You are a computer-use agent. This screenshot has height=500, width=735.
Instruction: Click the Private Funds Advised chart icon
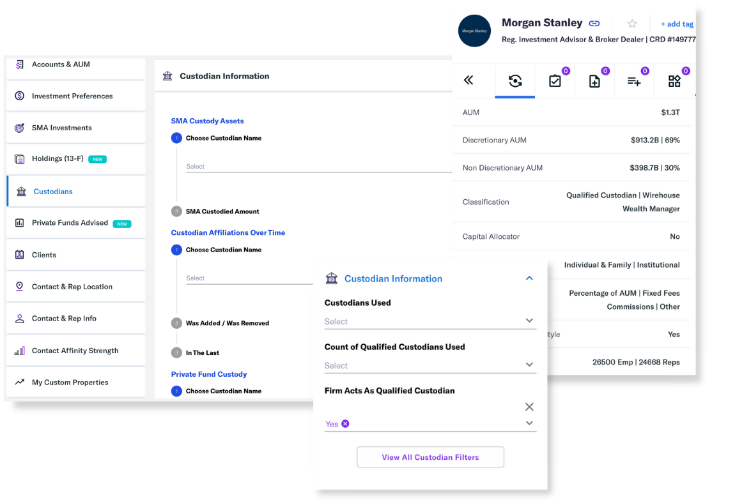(19, 223)
